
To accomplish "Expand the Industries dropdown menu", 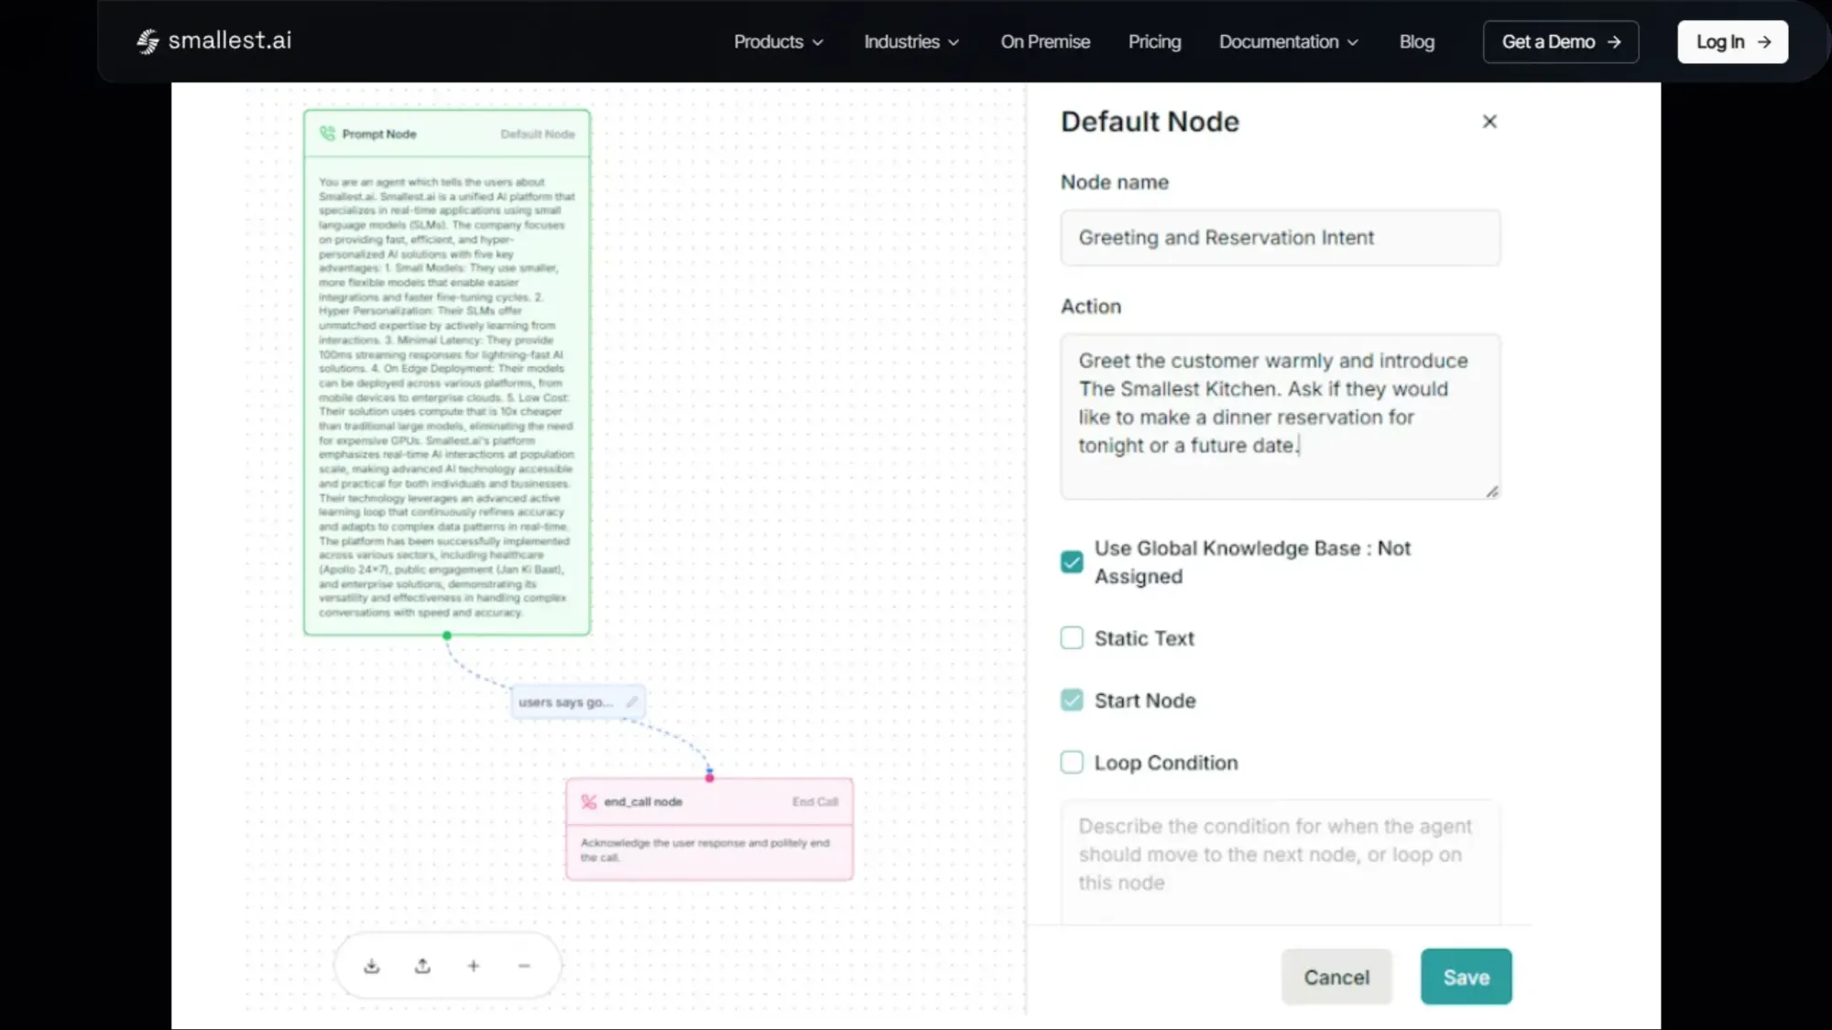I will click(x=911, y=42).
